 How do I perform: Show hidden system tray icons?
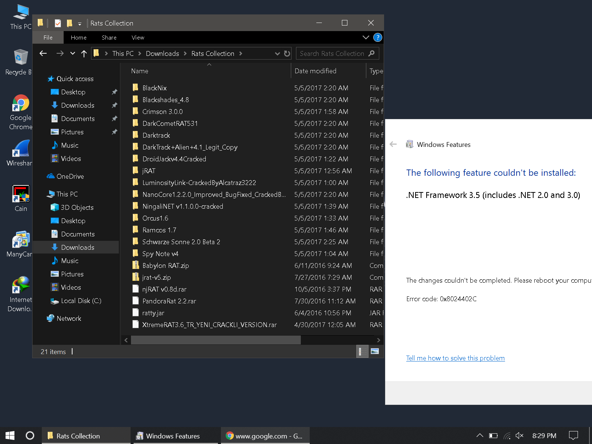pos(480,436)
